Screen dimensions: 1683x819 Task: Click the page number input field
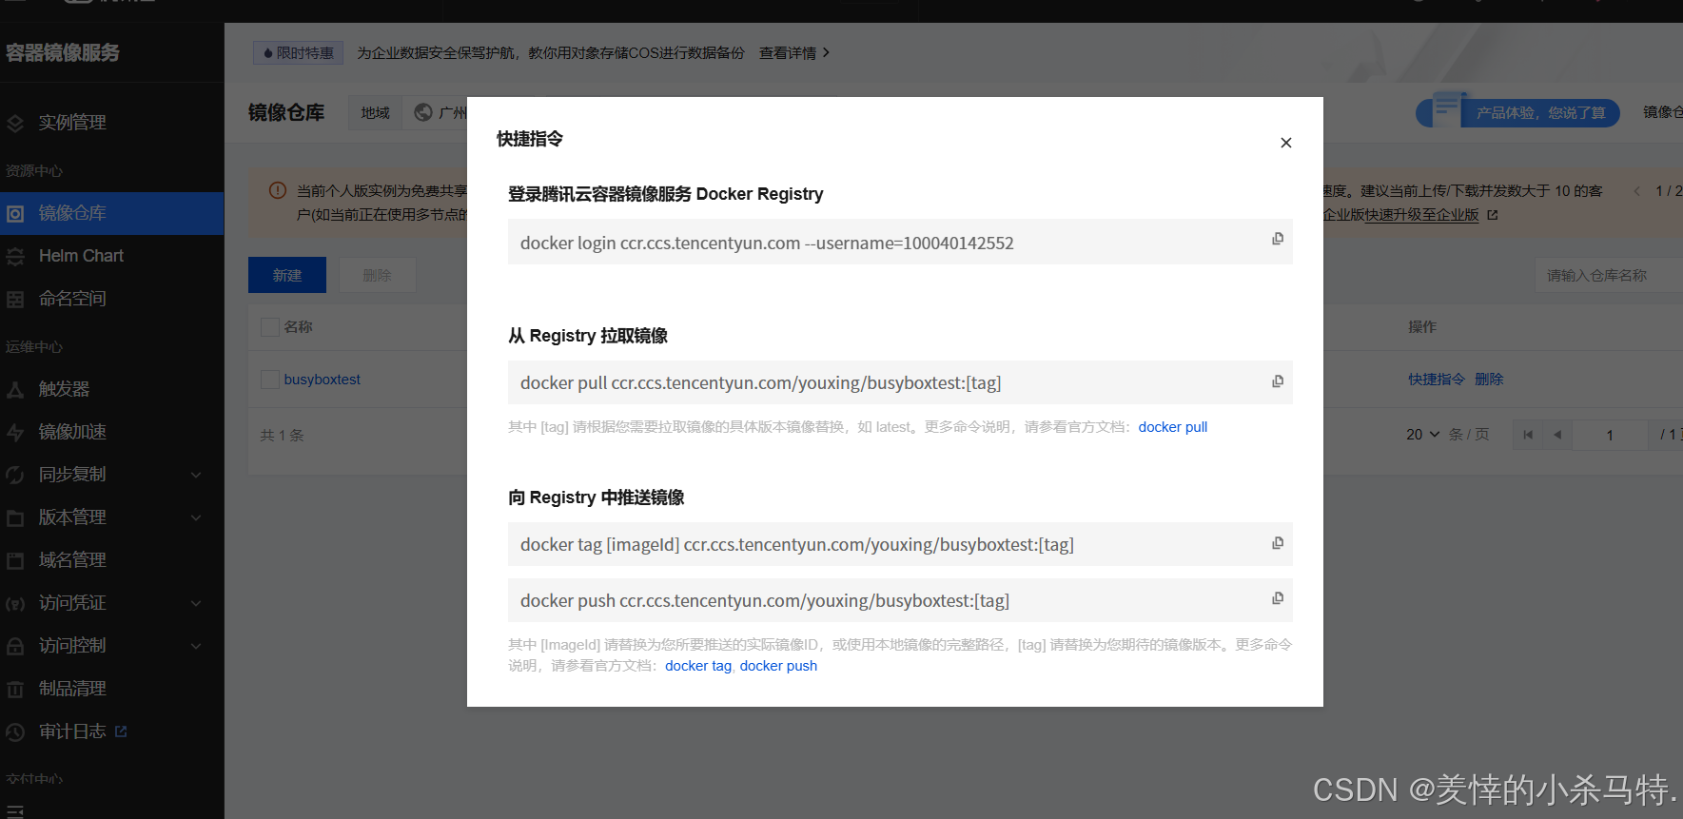(1610, 435)
